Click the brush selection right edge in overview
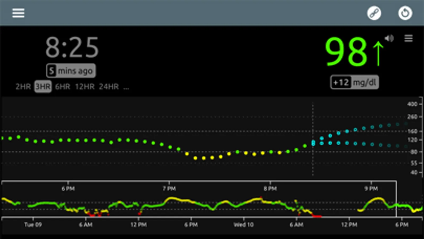Screen dimensions: 424x239 (396, 199)
